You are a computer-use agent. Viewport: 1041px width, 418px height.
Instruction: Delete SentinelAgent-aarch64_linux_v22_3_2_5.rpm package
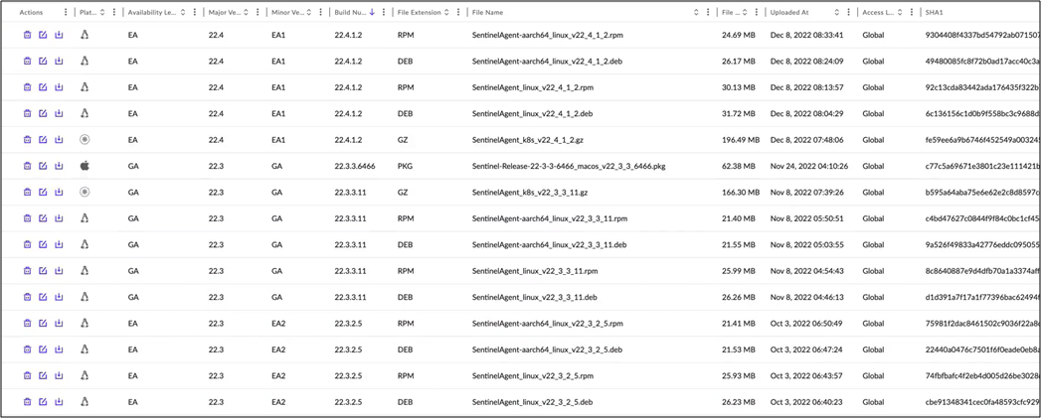click(x=27, y=323)
